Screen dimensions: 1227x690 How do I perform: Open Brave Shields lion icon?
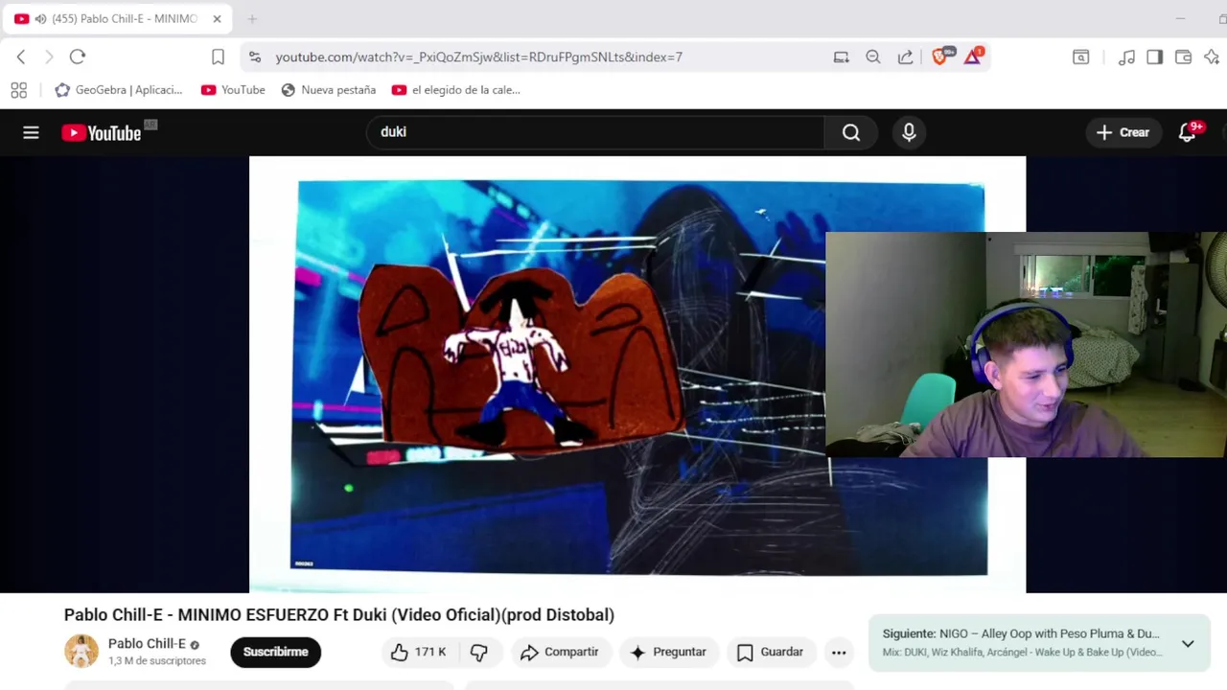pyautogui.click(x=939, y=57)
